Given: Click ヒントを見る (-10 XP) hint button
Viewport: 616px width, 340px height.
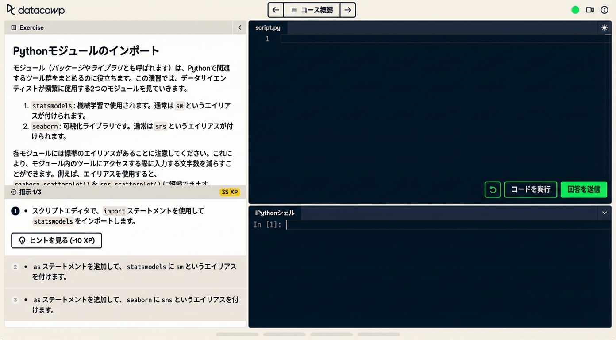Looking at the screenshot, I should pyautogui.click(x=57, y=240).
